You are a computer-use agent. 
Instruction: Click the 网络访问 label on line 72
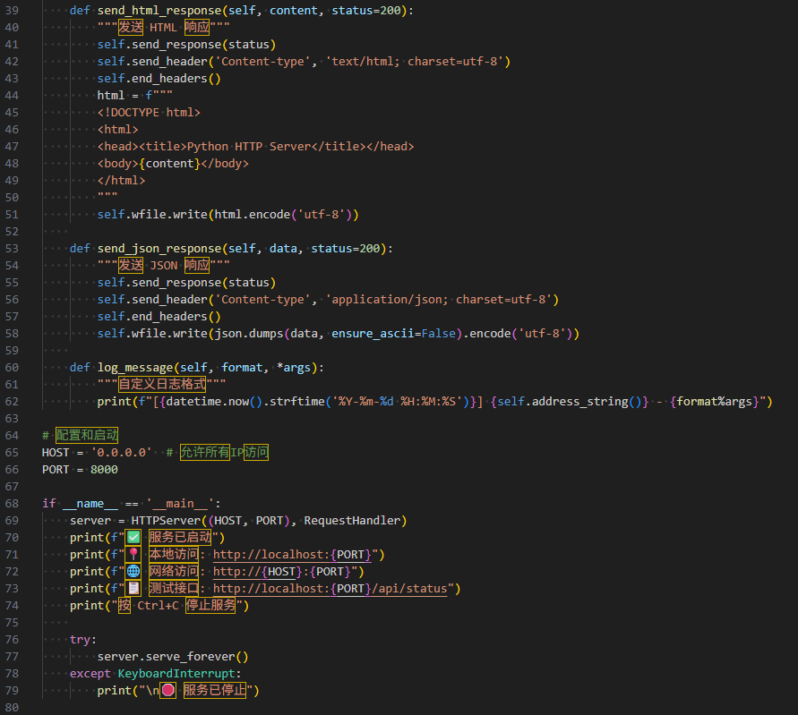coord(174,571)
